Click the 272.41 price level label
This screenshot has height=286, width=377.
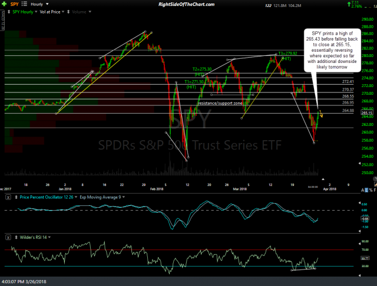(348, 82)
